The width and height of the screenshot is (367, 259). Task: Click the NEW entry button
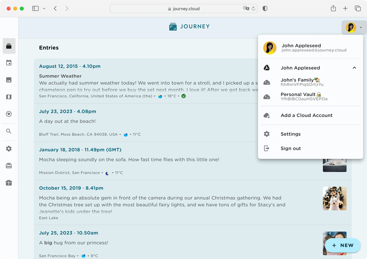pyautogui.click(x=343, y=245)
